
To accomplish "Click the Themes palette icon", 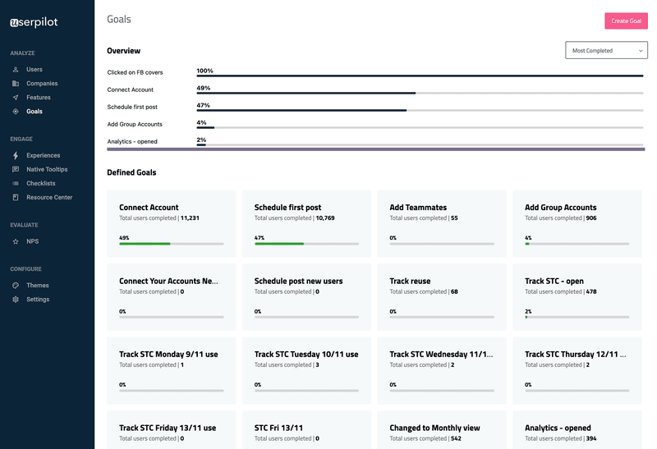I will click(x=16, y=286).
